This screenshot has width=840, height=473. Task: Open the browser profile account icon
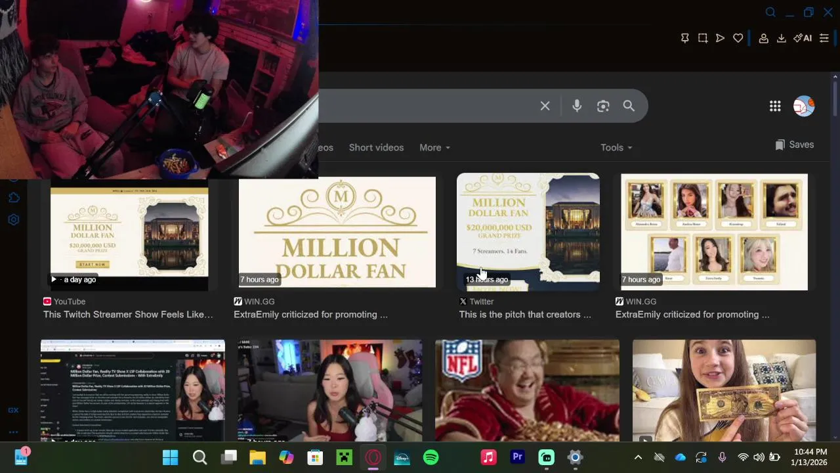click(763, 38)
